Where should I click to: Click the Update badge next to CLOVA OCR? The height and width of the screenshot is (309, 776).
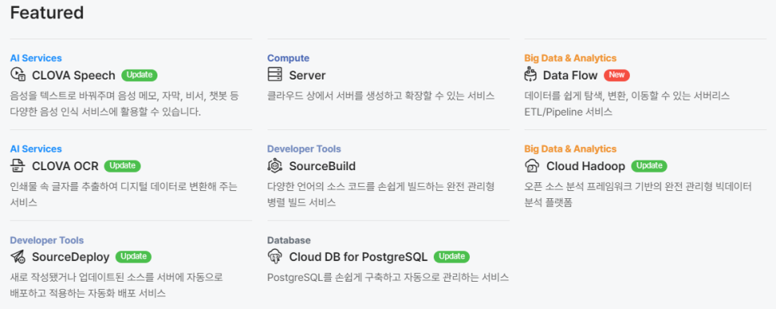point(123,165)
